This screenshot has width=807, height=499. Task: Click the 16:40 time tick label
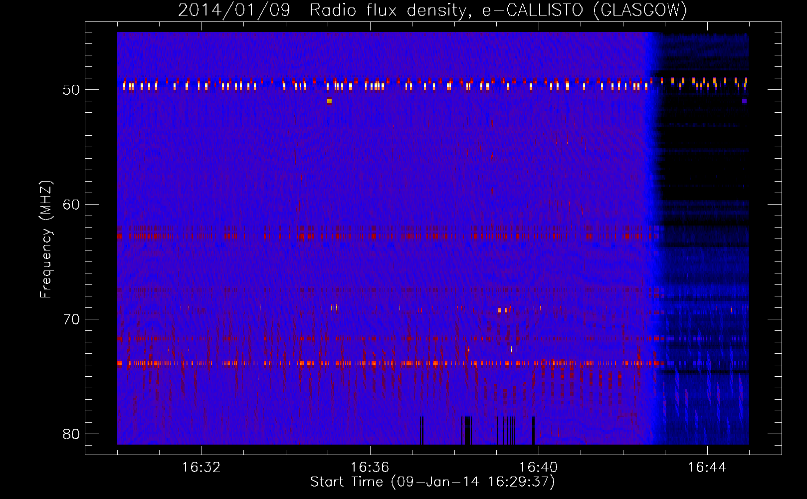coord(538,468)
